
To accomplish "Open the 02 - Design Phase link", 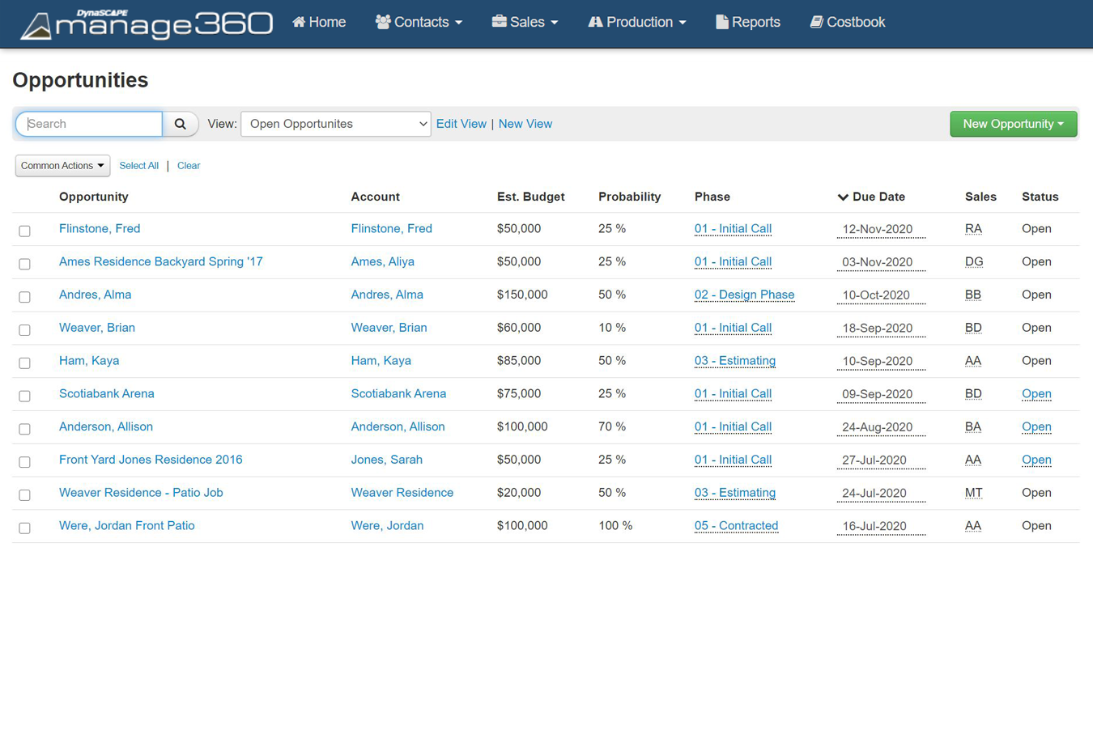I will 744,295.
